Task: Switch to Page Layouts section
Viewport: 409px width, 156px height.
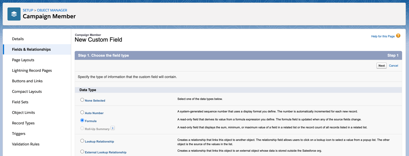Action: 23,60
